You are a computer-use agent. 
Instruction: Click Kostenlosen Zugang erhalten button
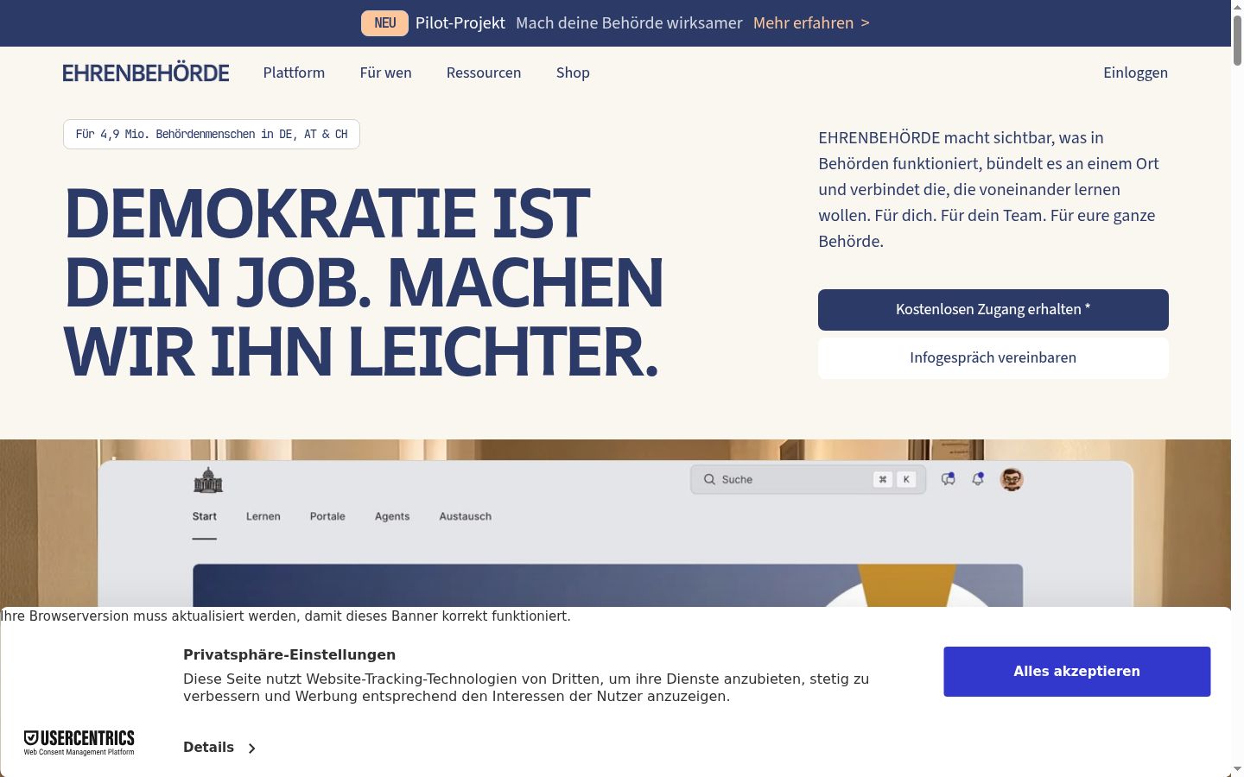993,310
